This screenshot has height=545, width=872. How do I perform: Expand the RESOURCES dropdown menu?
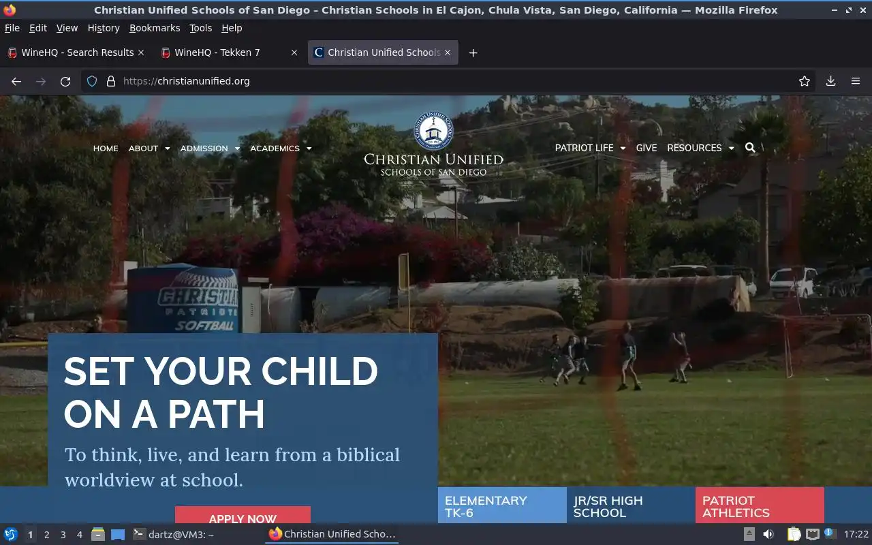(700, 148)
